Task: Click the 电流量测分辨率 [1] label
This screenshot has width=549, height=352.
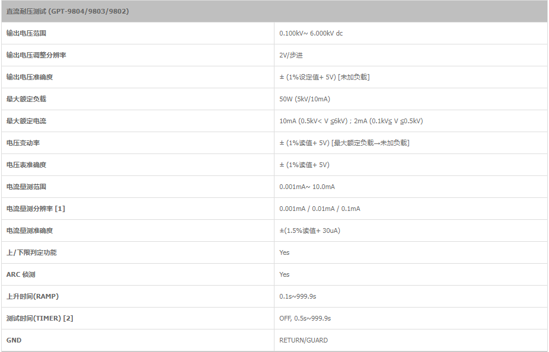Action: point(36,209)
